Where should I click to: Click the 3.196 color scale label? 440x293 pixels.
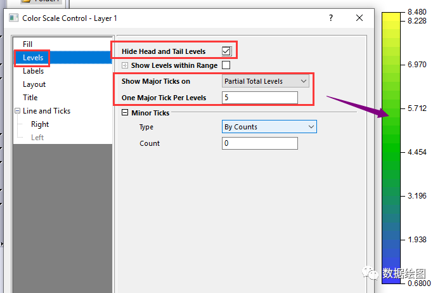(417, 196)
